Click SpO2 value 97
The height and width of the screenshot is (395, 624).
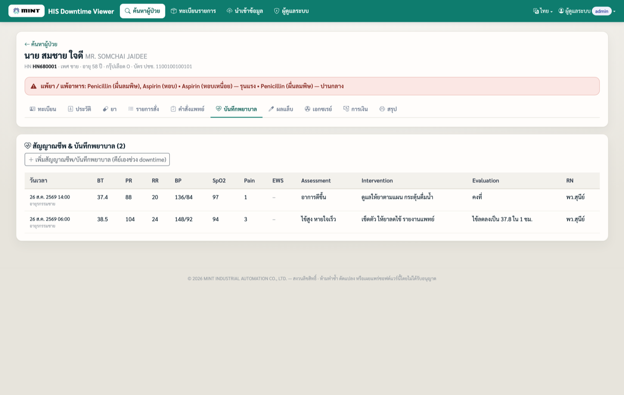coord(216,197)
